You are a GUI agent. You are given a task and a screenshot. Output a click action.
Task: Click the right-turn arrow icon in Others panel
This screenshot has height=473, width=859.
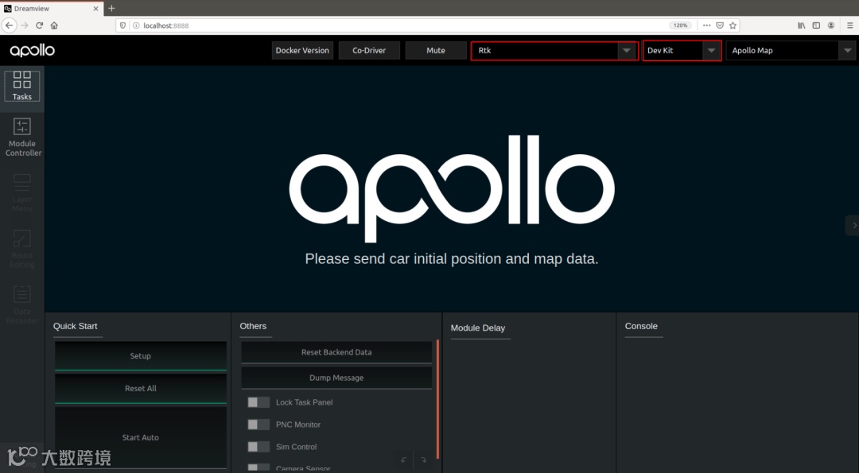(x=423, y=459)
